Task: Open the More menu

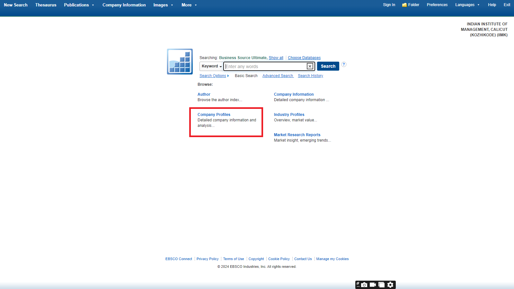Action: tap(189, 5)
